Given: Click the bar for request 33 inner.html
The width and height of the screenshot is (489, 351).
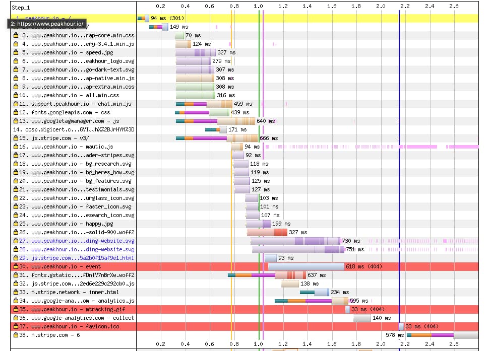Looking at the screenshot, I should (315, 292).
